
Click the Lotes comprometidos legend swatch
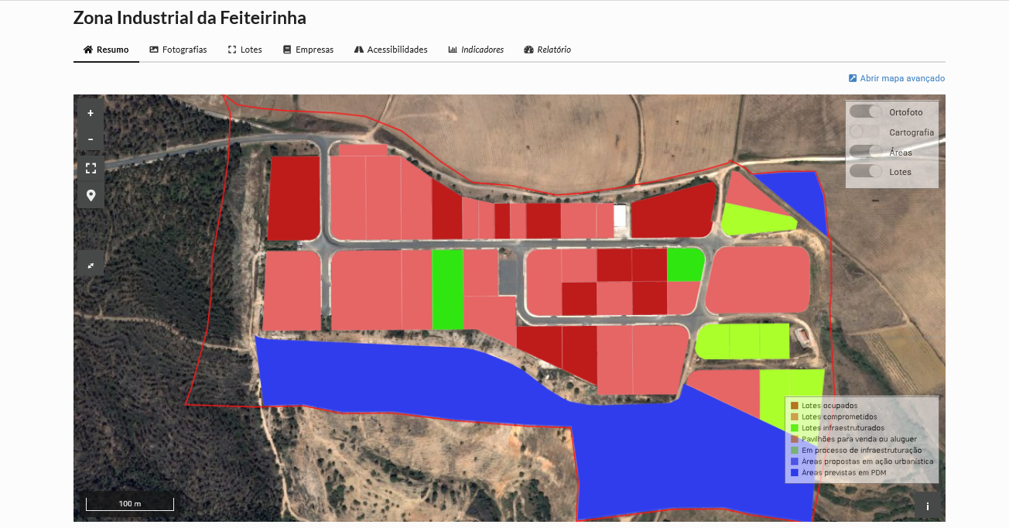tap(795, 417)
